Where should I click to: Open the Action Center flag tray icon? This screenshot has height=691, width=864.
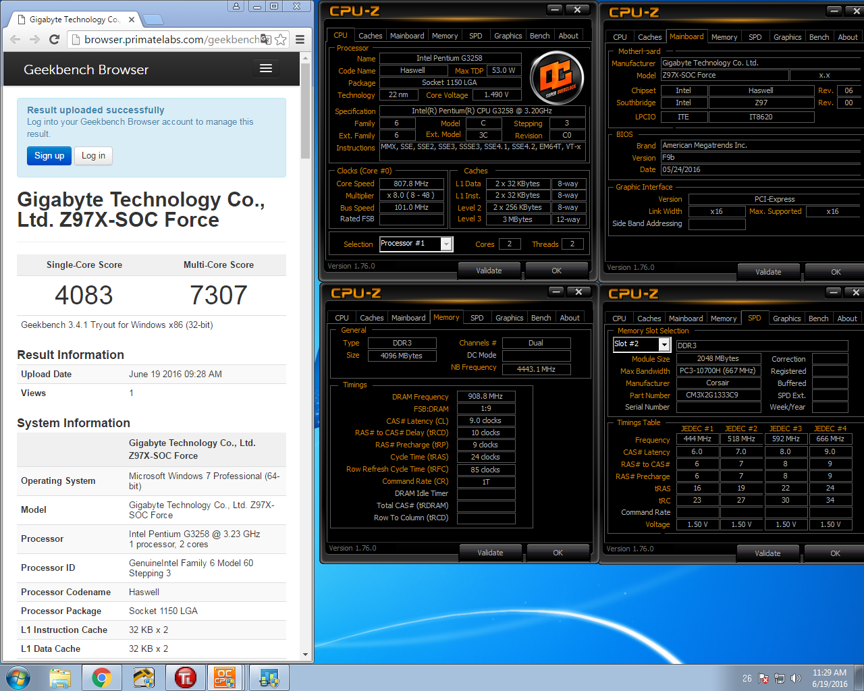pyautogui.click(x=763, y=678)
